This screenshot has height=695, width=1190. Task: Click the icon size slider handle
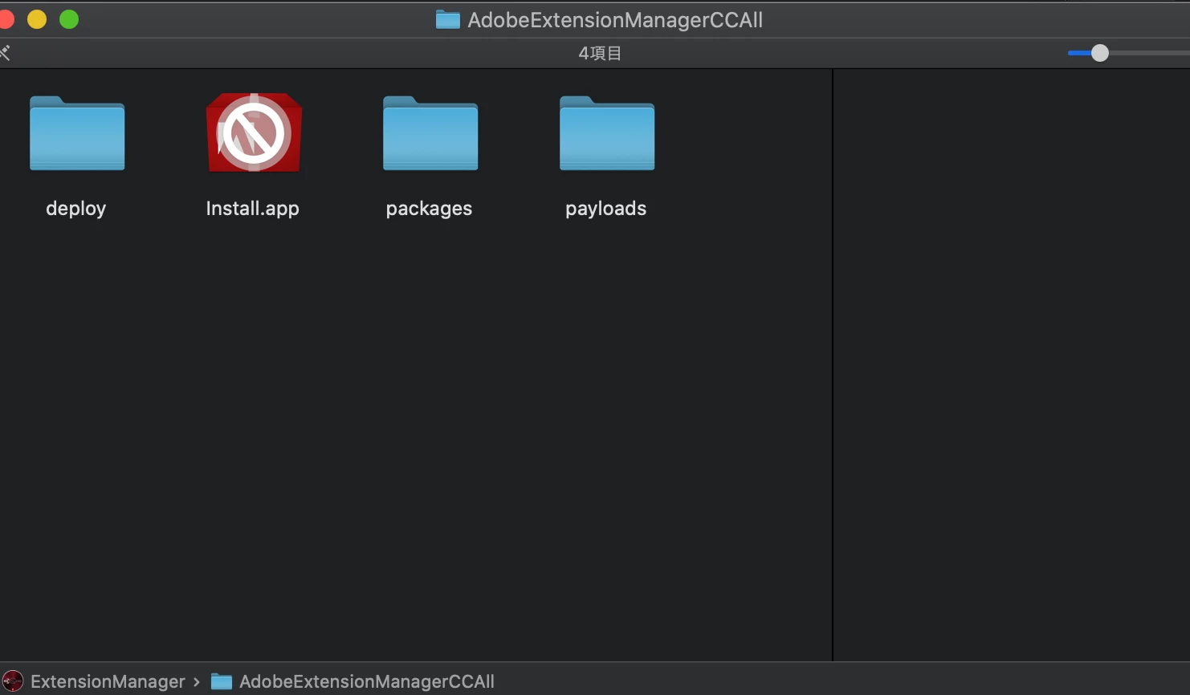tap(1100, 53)
